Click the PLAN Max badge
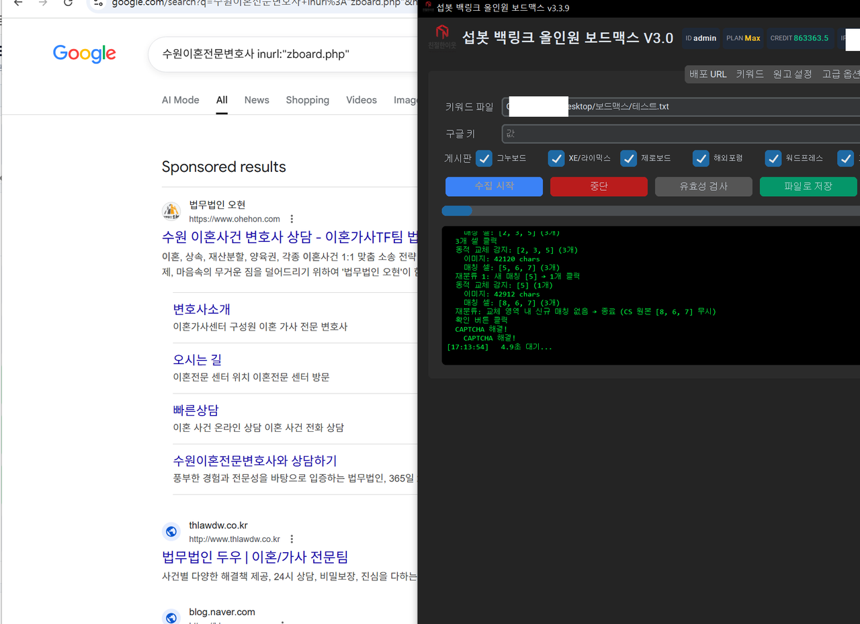860x624 pixels. click(743, 38)
